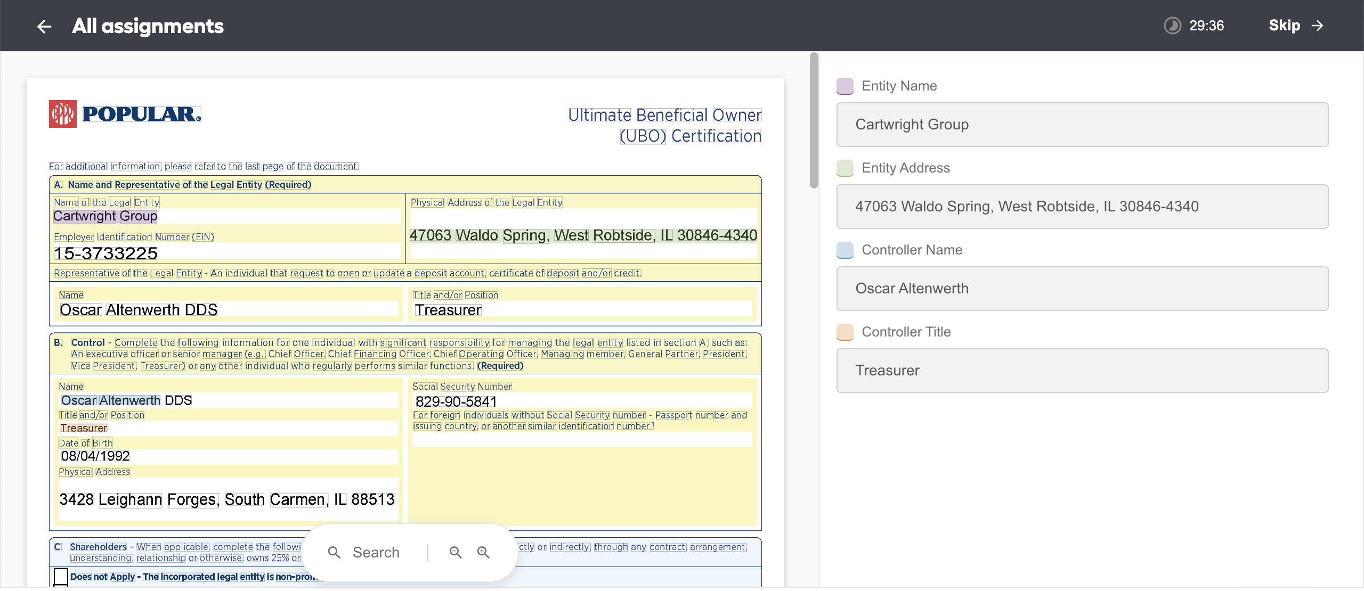
Task: Select the orange Controller Title swatch
Action: pos(845,332)
